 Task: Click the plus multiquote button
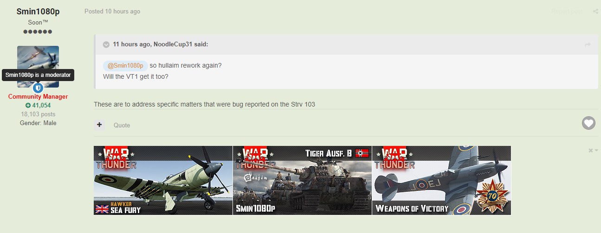(99, 125)
